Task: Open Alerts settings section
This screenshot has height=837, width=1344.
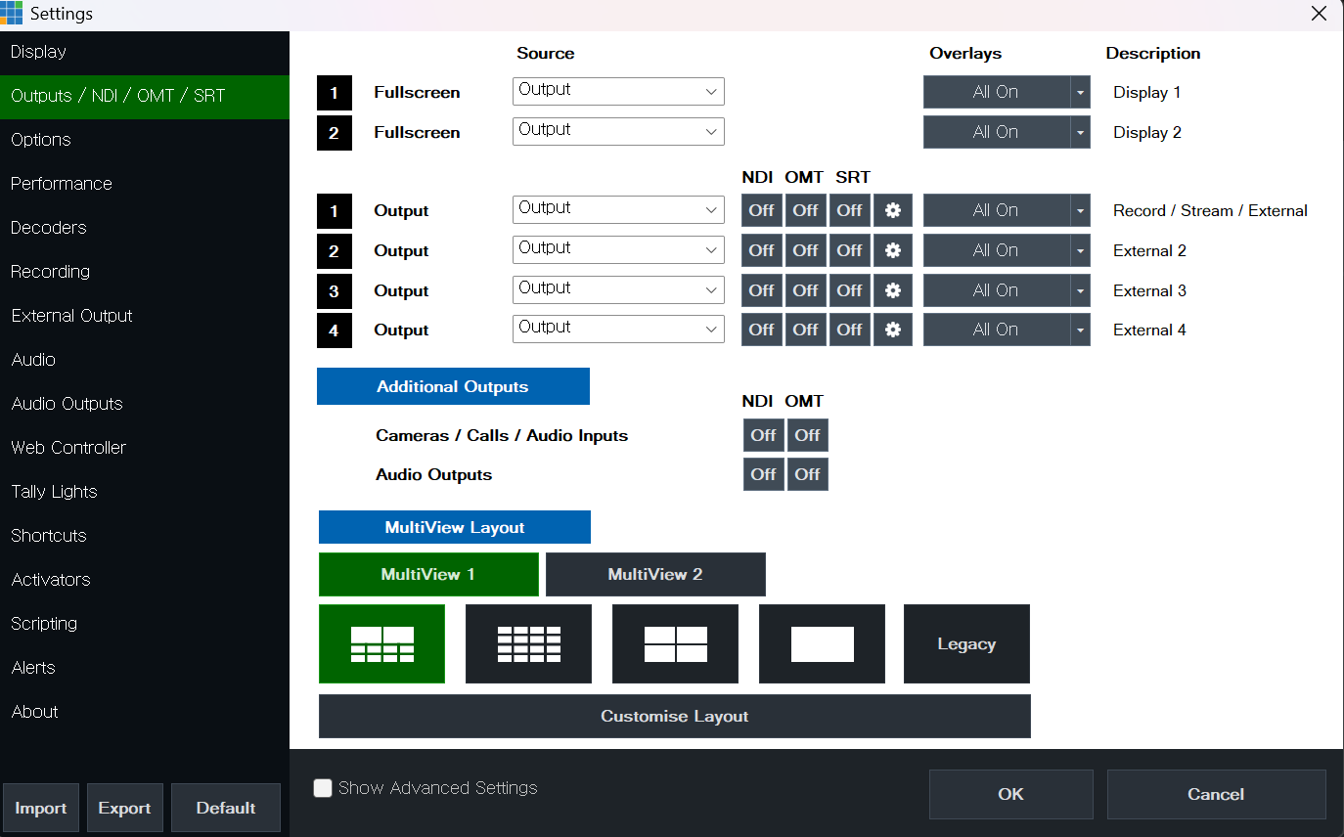Action: click(x=145, y=668)
